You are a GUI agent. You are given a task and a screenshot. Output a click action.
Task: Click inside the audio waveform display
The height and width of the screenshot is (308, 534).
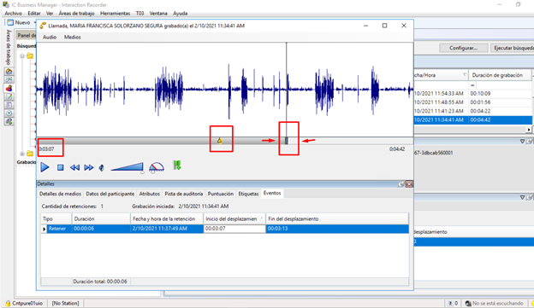(225, 90)
